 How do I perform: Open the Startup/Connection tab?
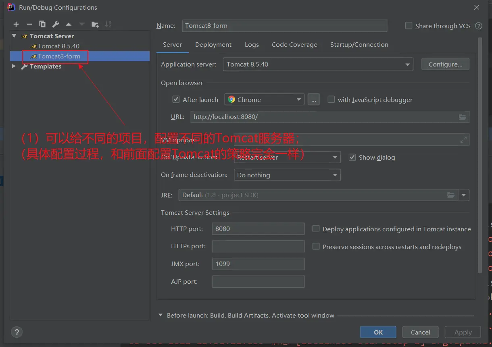pos(359,45)
